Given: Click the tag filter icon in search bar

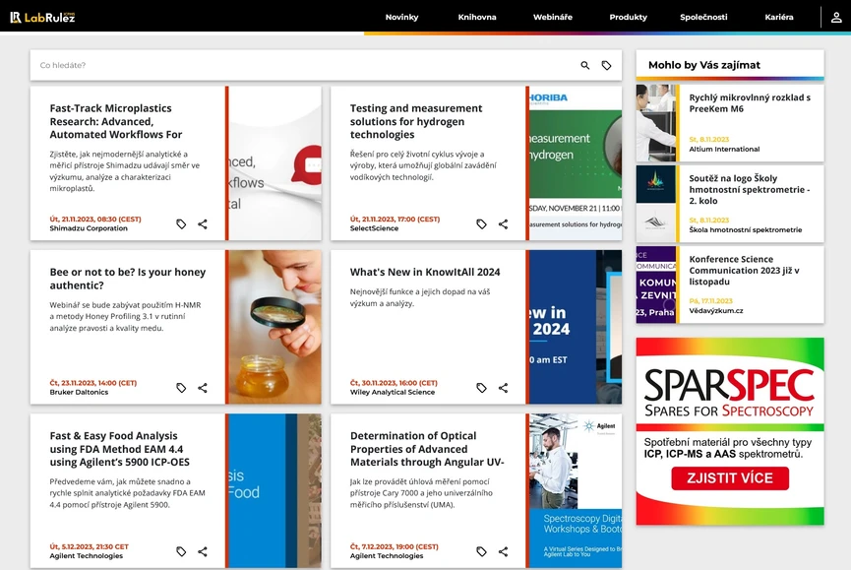Looking at the screenshot, I should coord(606,65).
